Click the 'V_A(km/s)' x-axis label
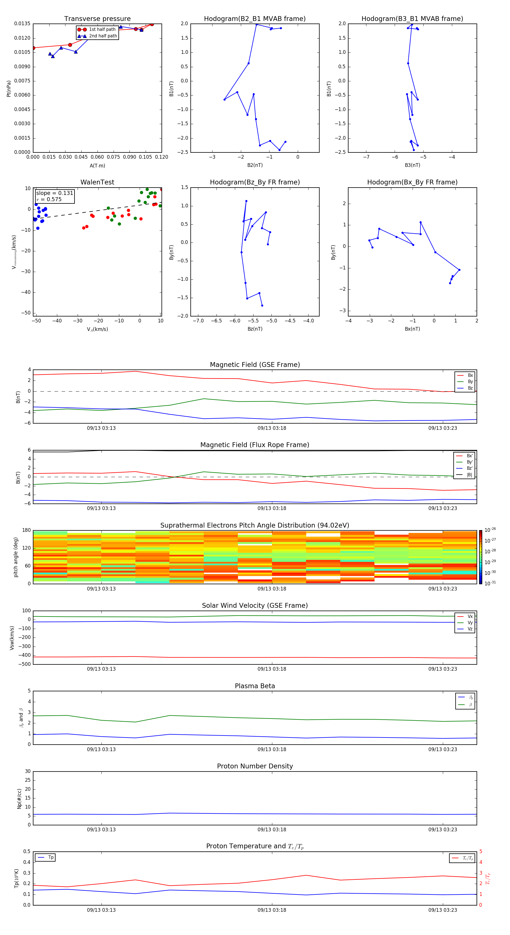Screen dimensions: 510x935 [x=97, y=329]
